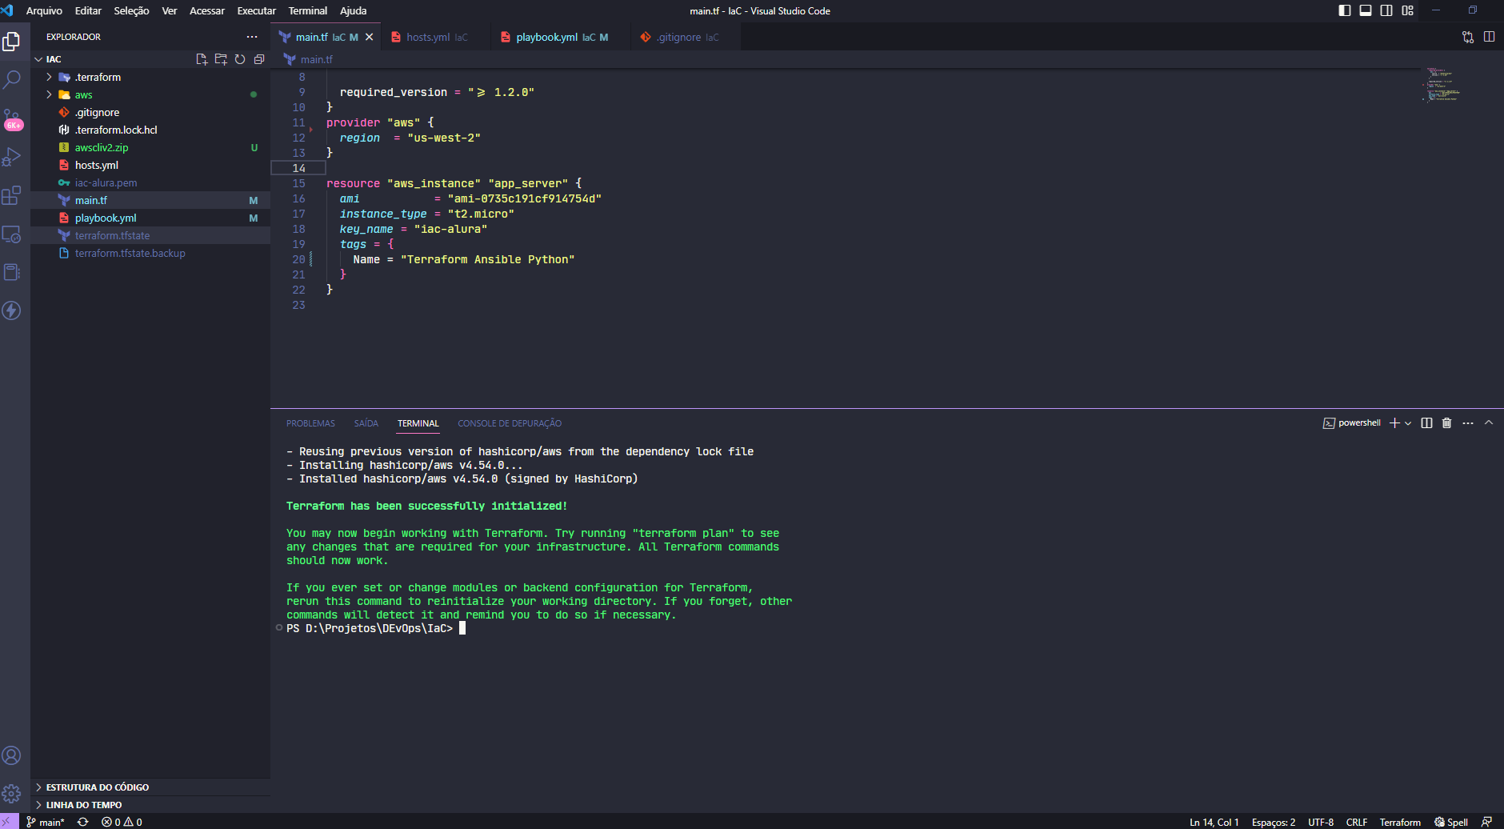Collapse the IAC root folder section
This screenshot has width=1504, height=829.
tap(38, 59)
